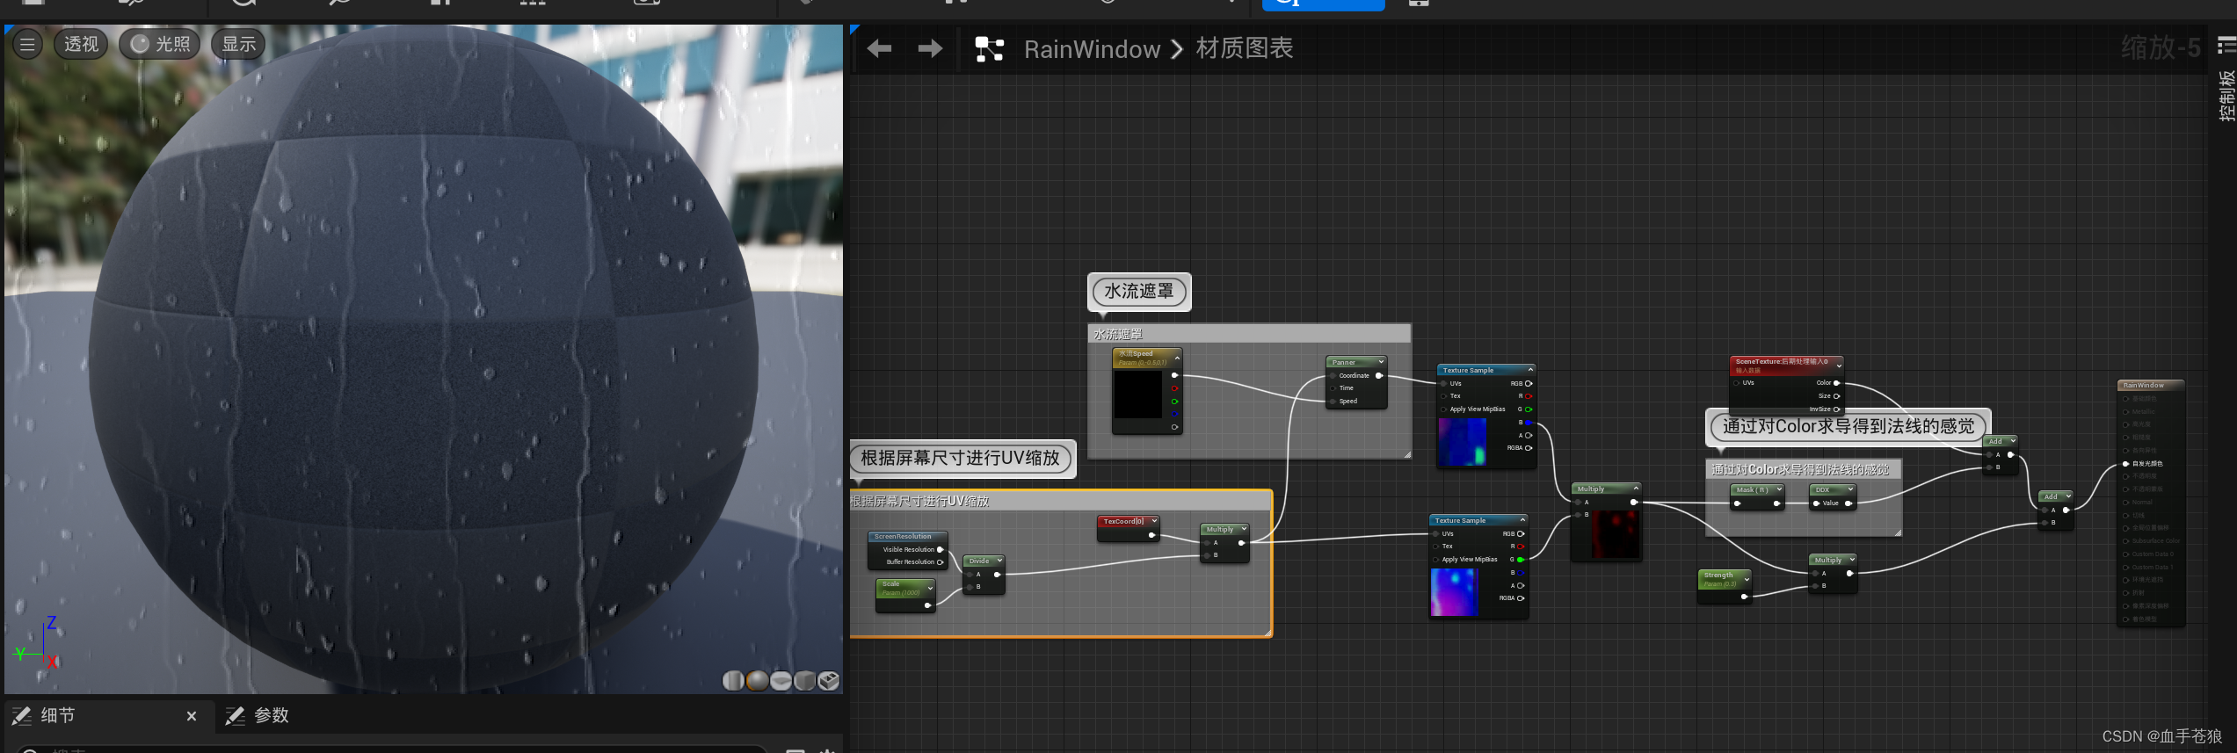Click the SceneTexture Size output pin

pos(1836,396)
